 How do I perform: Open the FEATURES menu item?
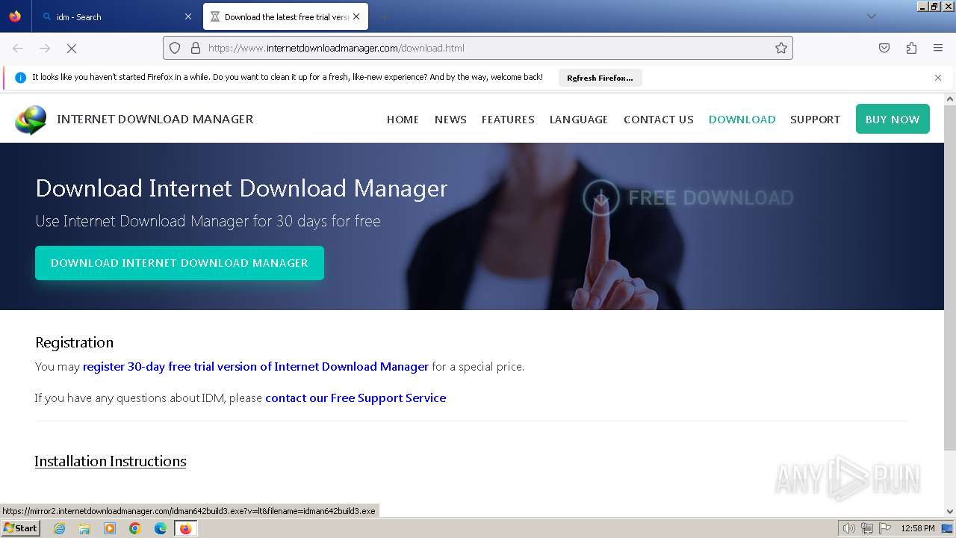tap(508, 120)
